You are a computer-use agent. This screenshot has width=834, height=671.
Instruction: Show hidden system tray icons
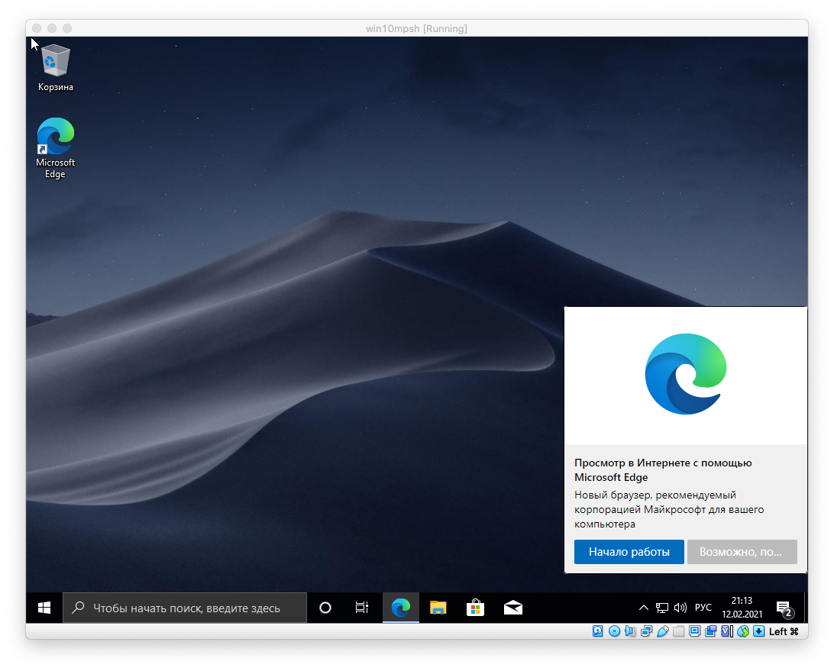click(644, 608)
